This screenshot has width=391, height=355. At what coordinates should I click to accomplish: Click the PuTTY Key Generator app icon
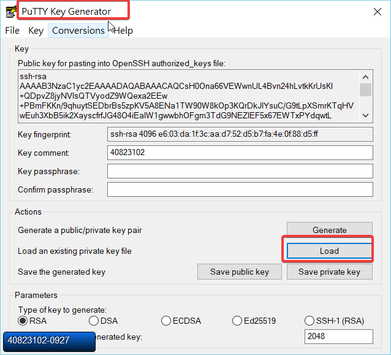point(10,12)
